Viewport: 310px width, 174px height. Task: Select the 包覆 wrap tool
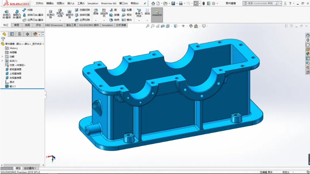click(x=127, y=10)
